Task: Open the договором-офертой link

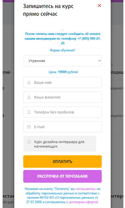Action: (84, 202)
